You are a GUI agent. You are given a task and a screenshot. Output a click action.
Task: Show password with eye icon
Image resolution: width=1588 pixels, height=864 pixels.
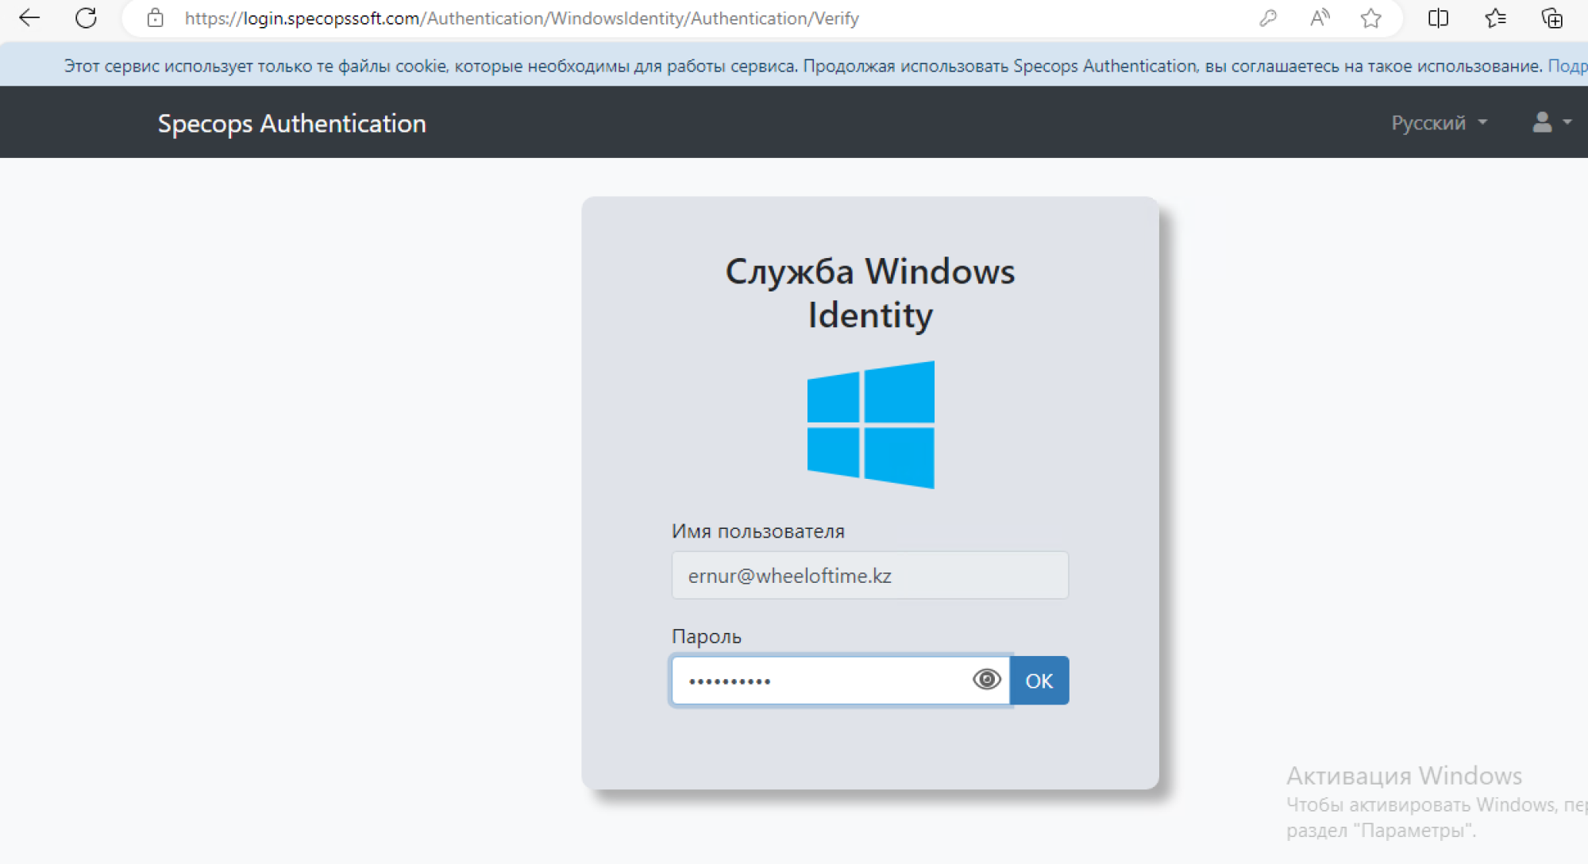coord(986,680)
